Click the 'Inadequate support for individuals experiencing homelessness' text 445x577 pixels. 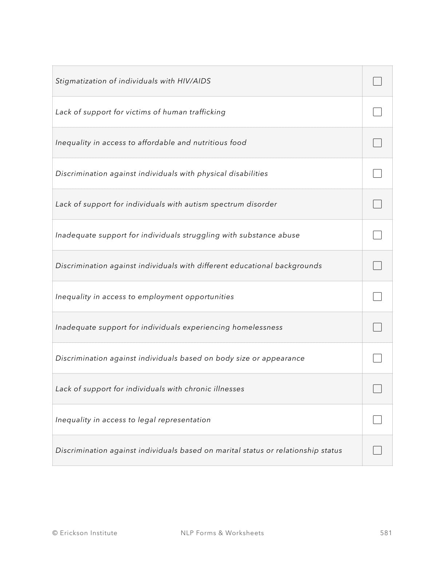point(169,327)
